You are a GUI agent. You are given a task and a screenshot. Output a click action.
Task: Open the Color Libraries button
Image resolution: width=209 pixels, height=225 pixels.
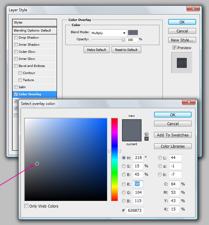pyautogui.click(x=173, y=146)
